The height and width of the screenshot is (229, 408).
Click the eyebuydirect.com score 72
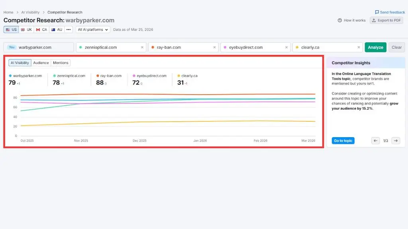point(136,83)
